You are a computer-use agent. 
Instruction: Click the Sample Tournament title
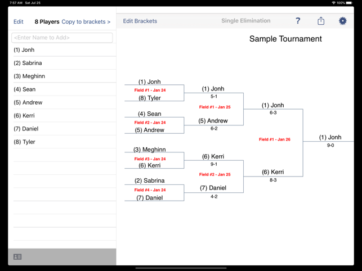click(x=285, y=39)
